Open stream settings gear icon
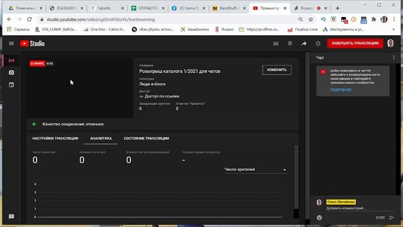This screenshot has width=403, height=227. (x=318, y=44)
